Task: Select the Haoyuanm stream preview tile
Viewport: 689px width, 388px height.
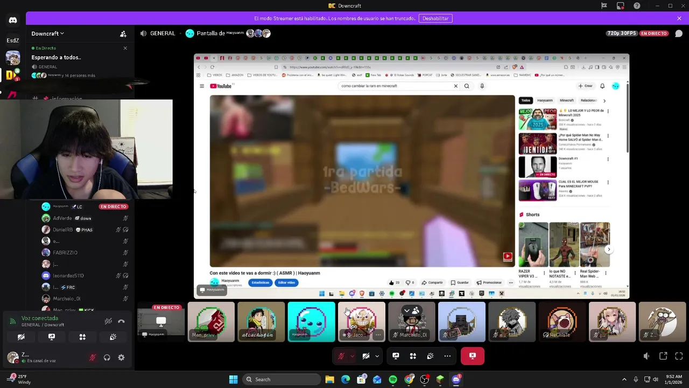Action: click(x=160, y=322)
